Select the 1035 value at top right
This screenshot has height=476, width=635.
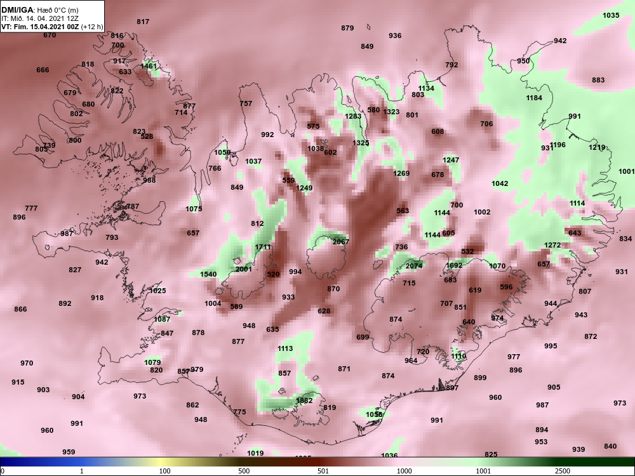(x=611, y=15)
